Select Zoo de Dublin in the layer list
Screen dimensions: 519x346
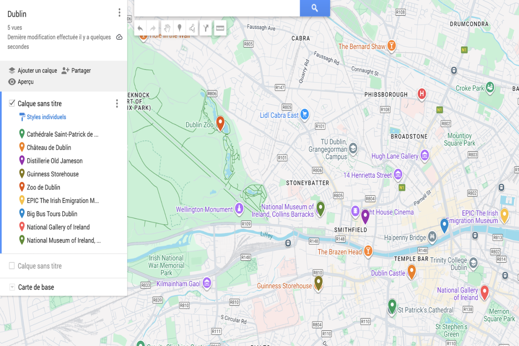coord(43,187)
